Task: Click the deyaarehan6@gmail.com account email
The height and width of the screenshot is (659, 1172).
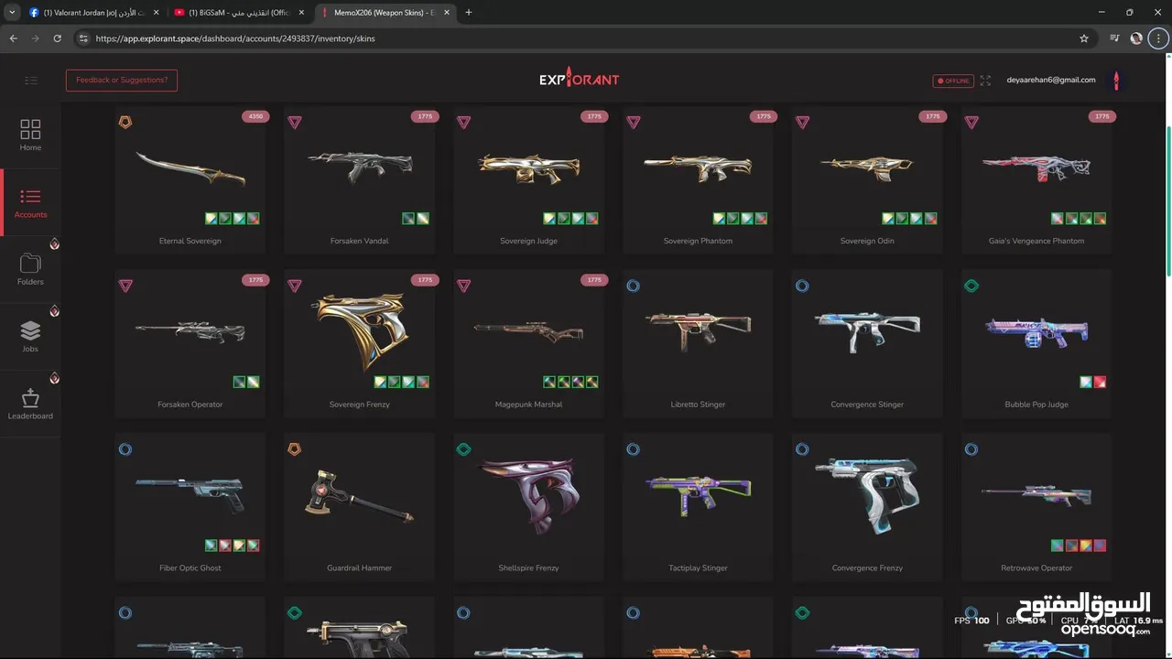Action: 1050,80
